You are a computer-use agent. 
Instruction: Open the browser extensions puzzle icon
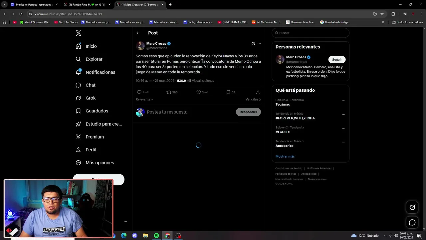[x=393, y=14]
